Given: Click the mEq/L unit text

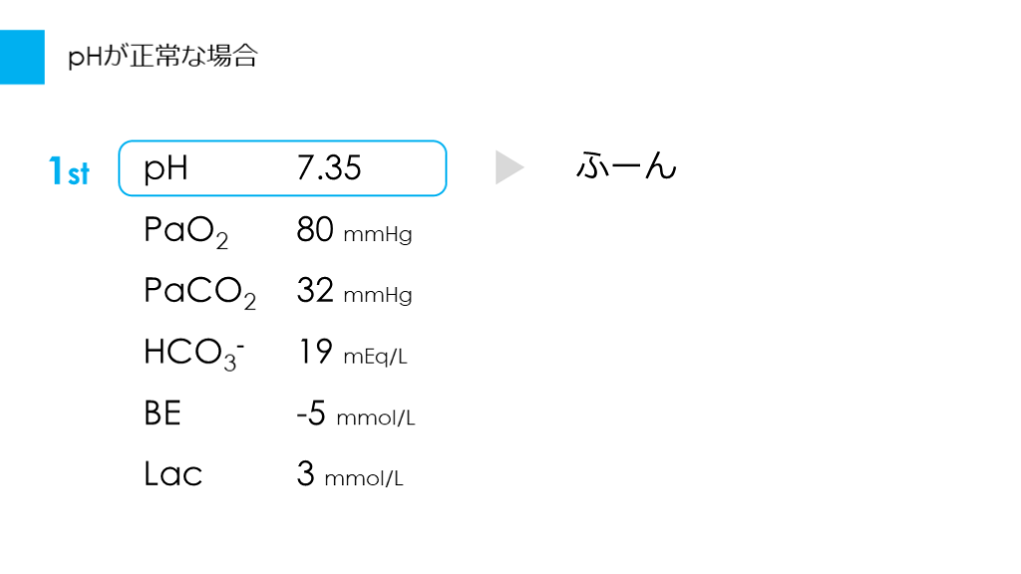Looking at the screenshot, I should click(375, 357).
